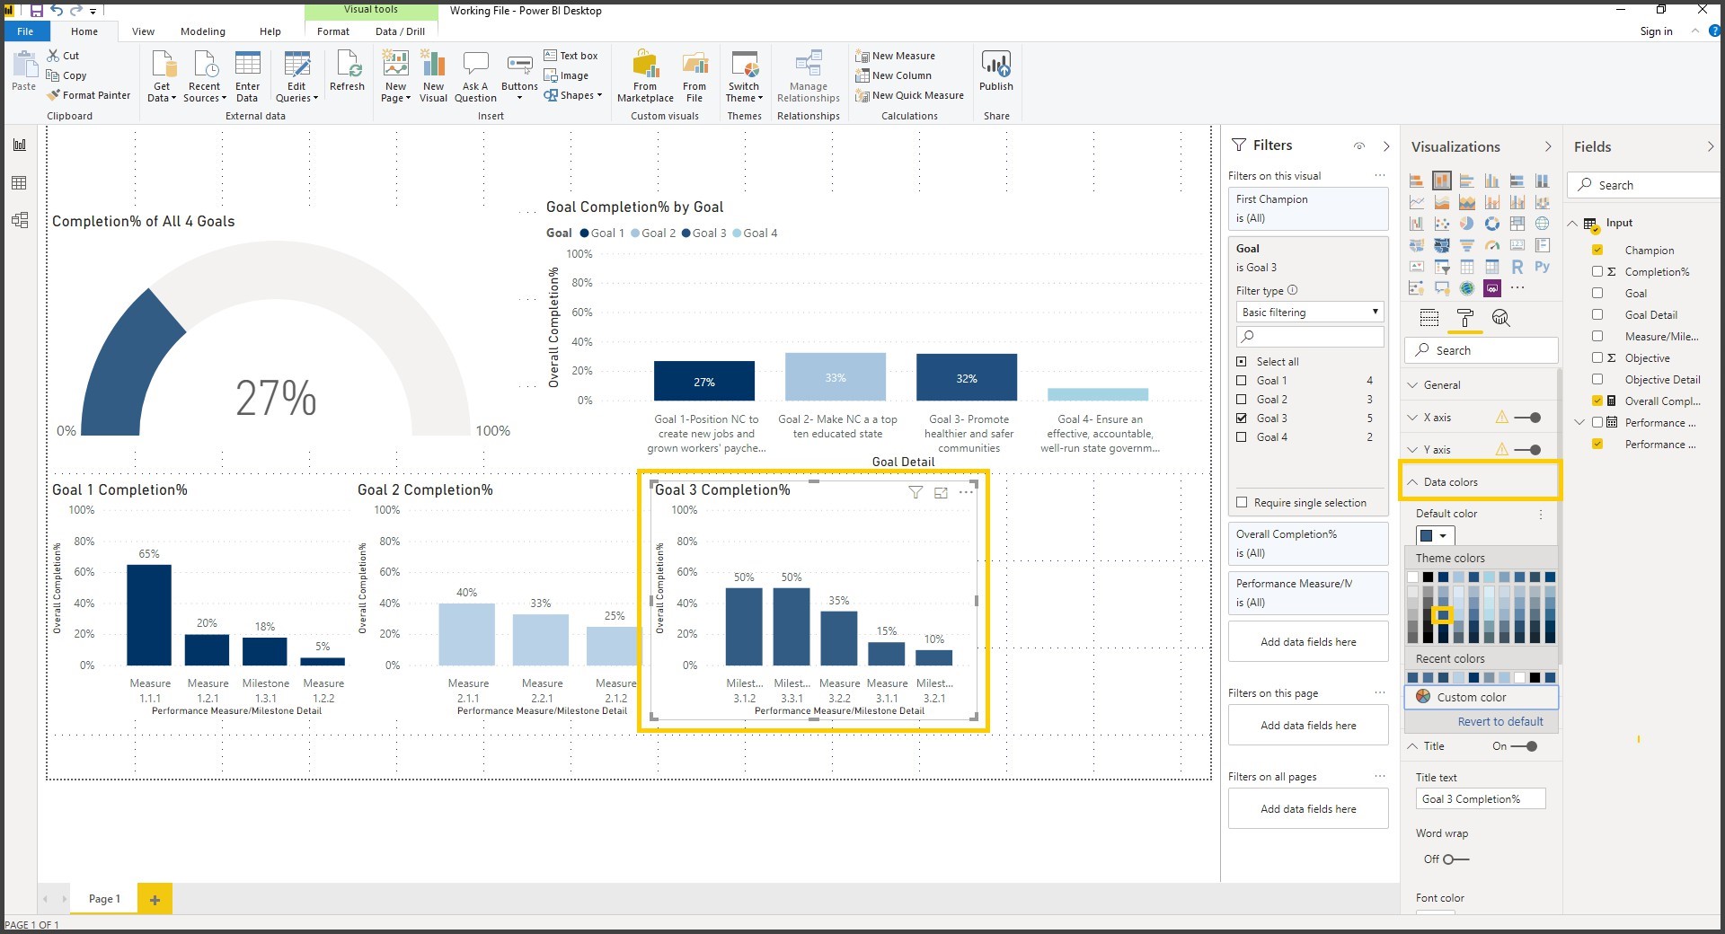The height and width of the screenshot is (934, 1725).
Task: Choose the scatter chart visualization
Action: point(1442,223)
